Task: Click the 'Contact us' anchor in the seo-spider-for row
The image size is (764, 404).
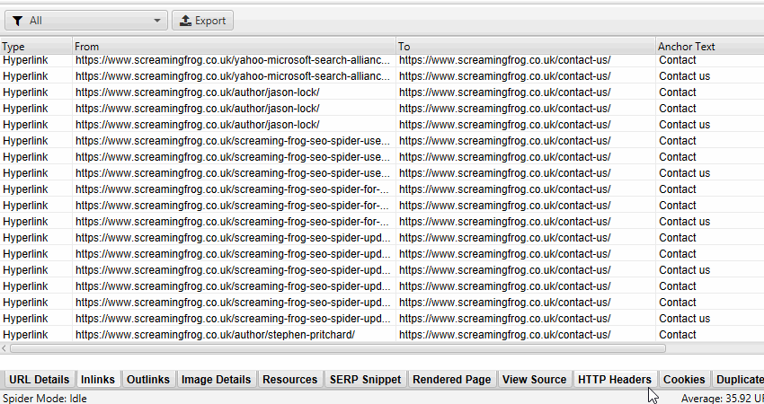Action: (x=685, y=222)
